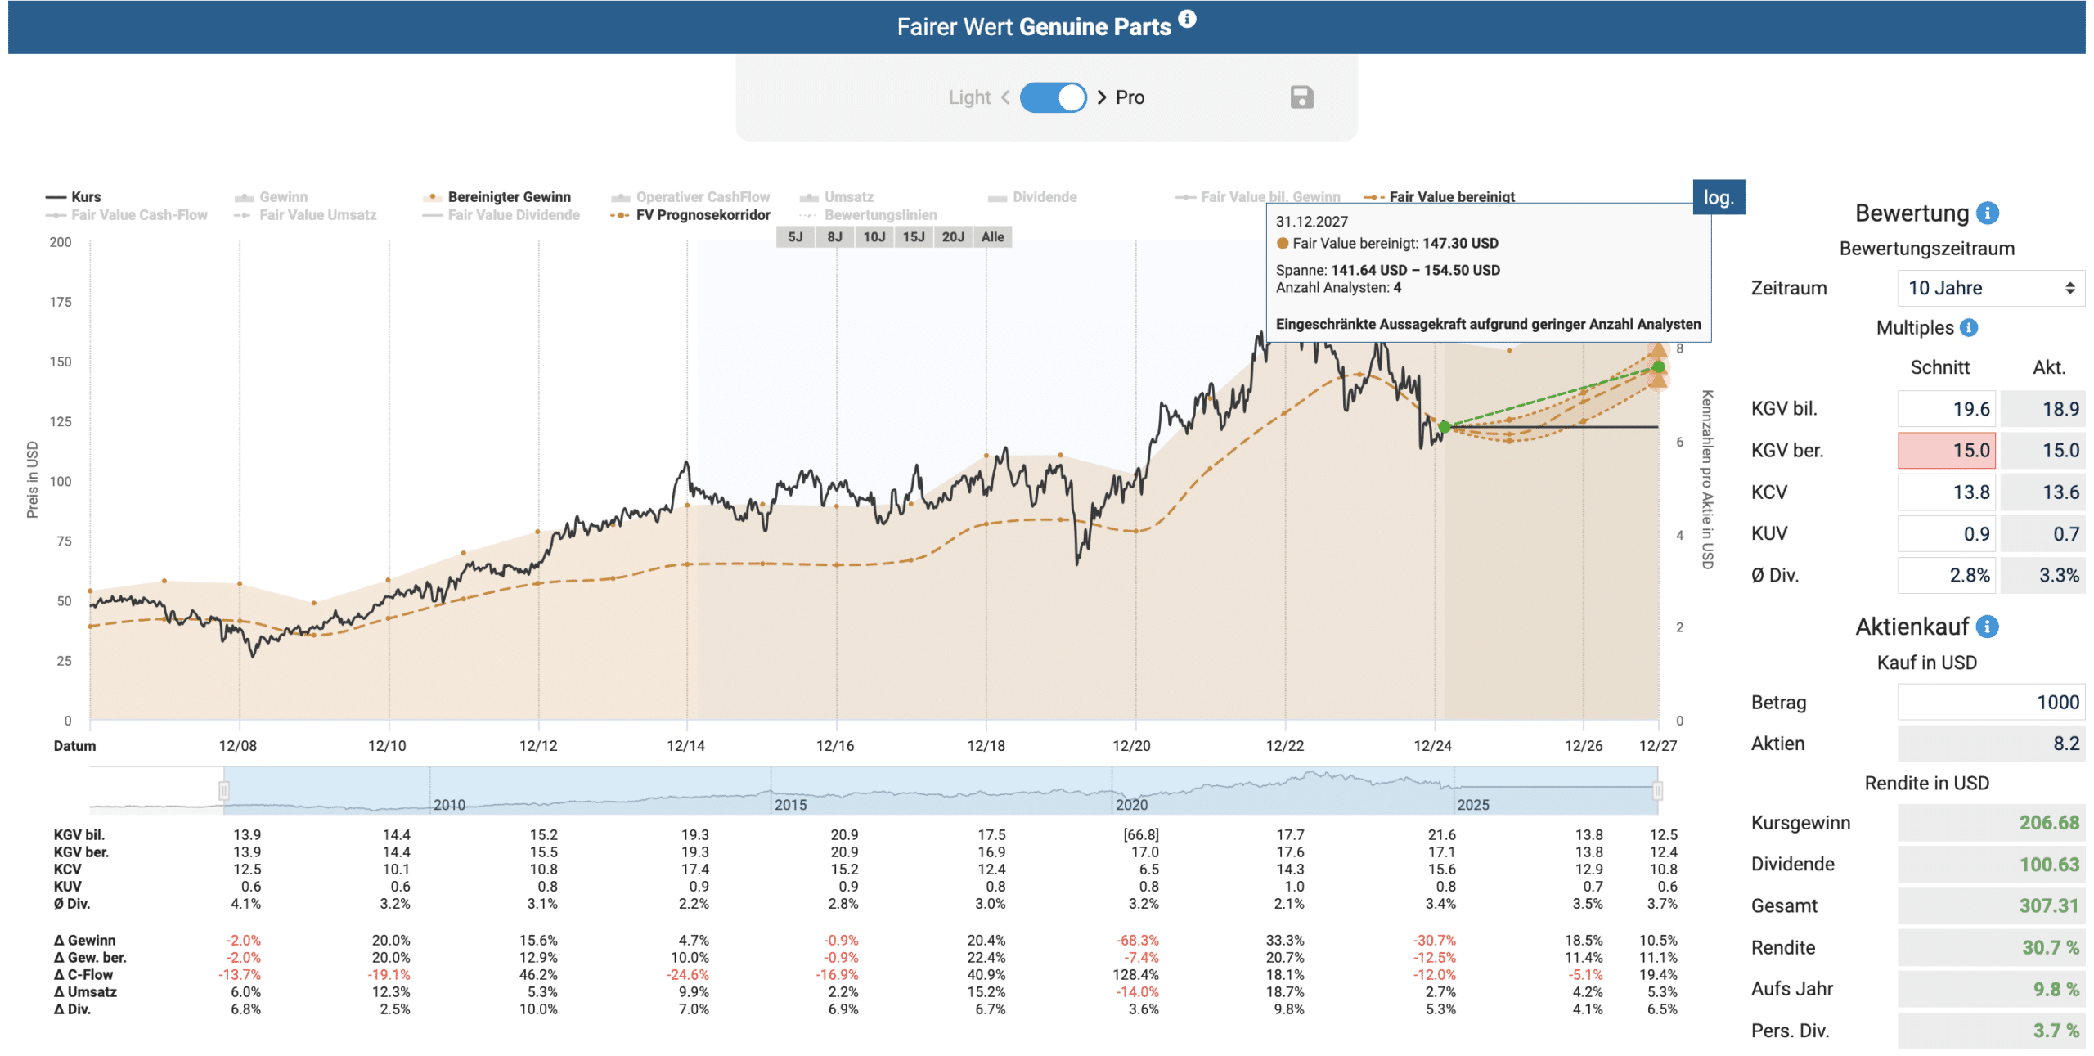Select the 5J time range tab
This screenshot has height=1056, width=2094.
[795, 237]
